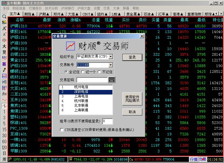Click the 复 icon in left toolbar
224x163 pixels.
point(4,52)
